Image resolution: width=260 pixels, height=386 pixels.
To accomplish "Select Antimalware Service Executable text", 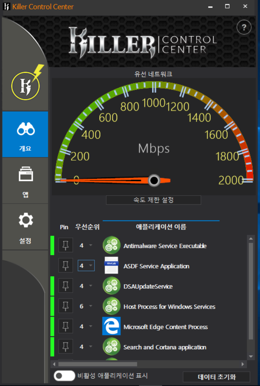I will [x=165, y=246].
